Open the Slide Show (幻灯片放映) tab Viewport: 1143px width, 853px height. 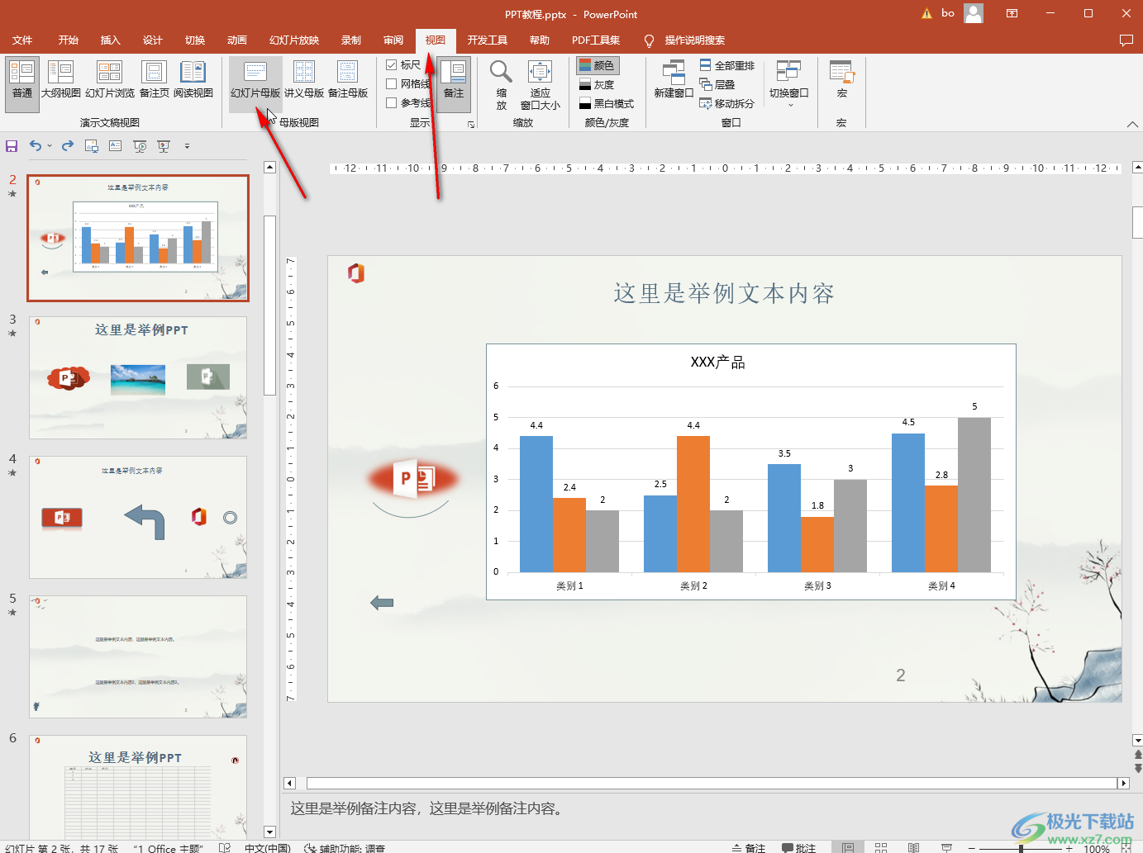click(293, 40)
